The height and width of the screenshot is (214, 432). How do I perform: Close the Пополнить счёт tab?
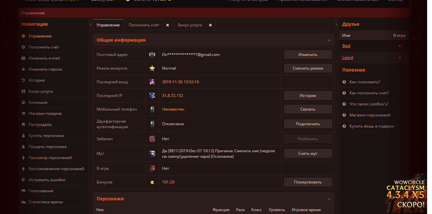[167, 25]
